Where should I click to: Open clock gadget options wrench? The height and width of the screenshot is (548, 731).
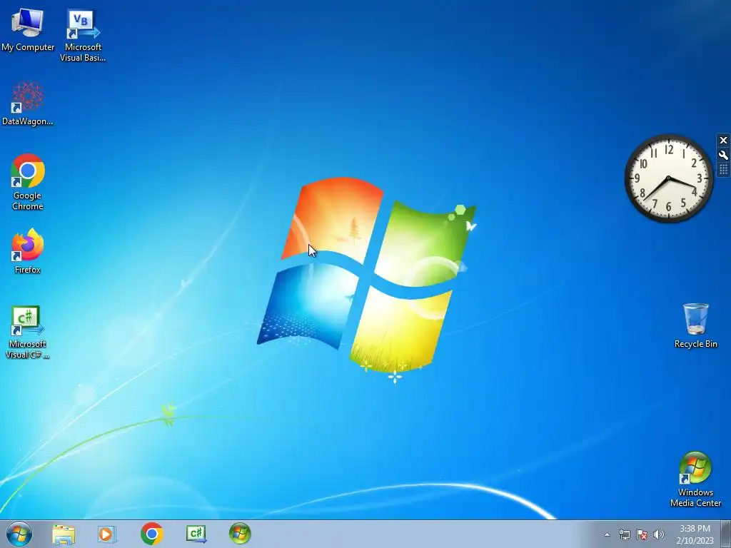point(723,155)
